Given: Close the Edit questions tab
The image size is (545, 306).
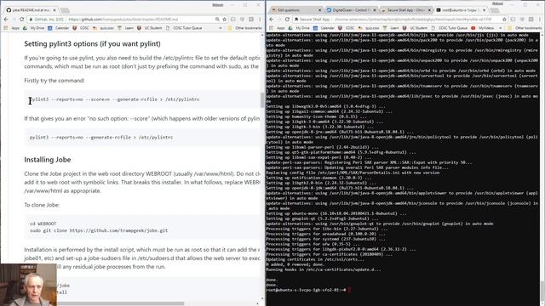Looking at the screenshot, I should (320, 10).
